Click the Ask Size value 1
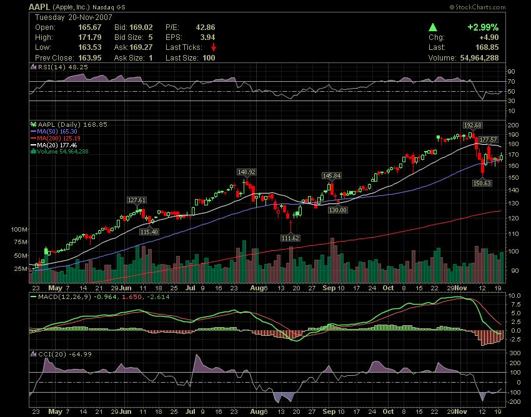 click(x=151, y=58)
